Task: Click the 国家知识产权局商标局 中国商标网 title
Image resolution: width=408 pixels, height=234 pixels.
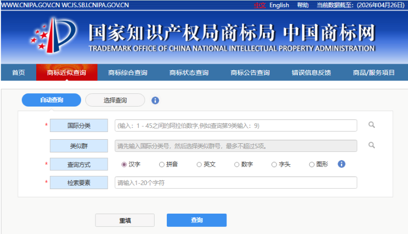Action: point(232,33)
